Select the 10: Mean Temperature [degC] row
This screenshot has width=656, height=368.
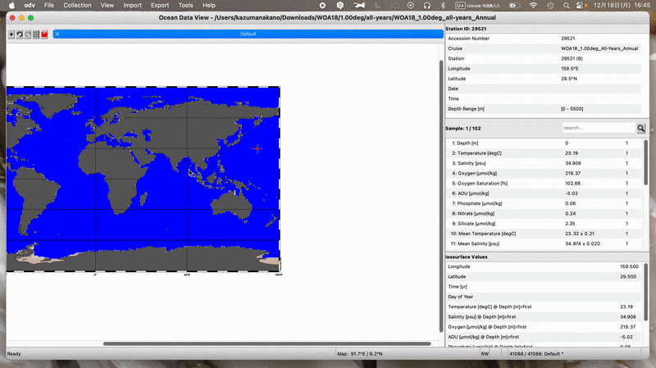pos(544,234)
